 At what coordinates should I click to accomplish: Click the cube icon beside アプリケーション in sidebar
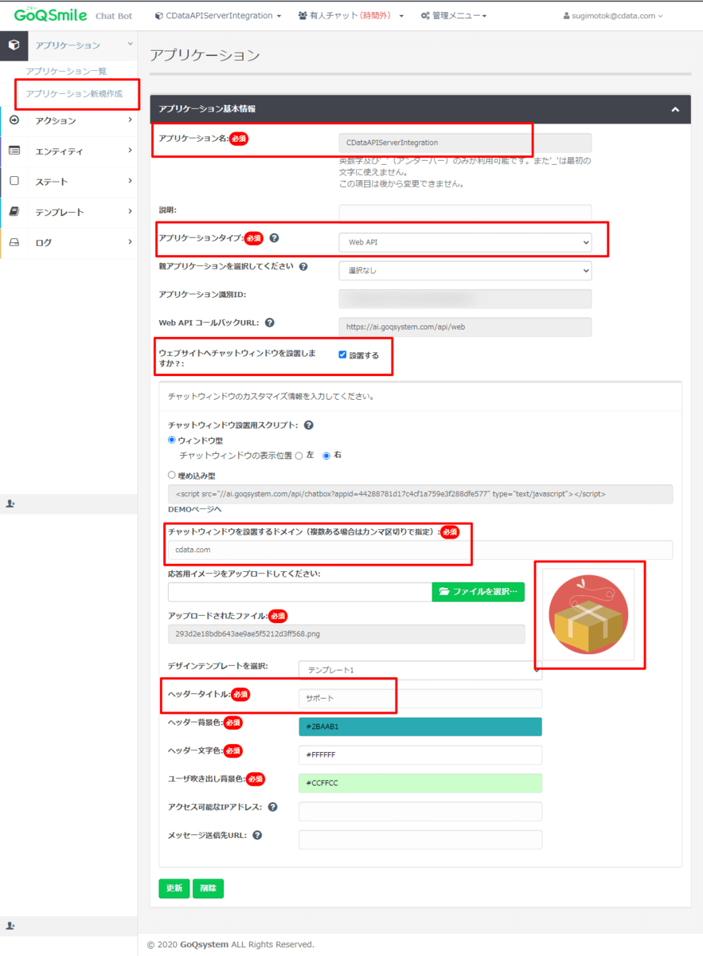point(14,45)
